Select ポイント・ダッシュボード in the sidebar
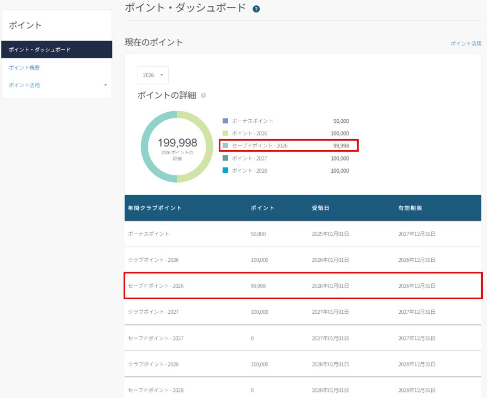This screenshot has width=487, height=401. tap(57, 49)
